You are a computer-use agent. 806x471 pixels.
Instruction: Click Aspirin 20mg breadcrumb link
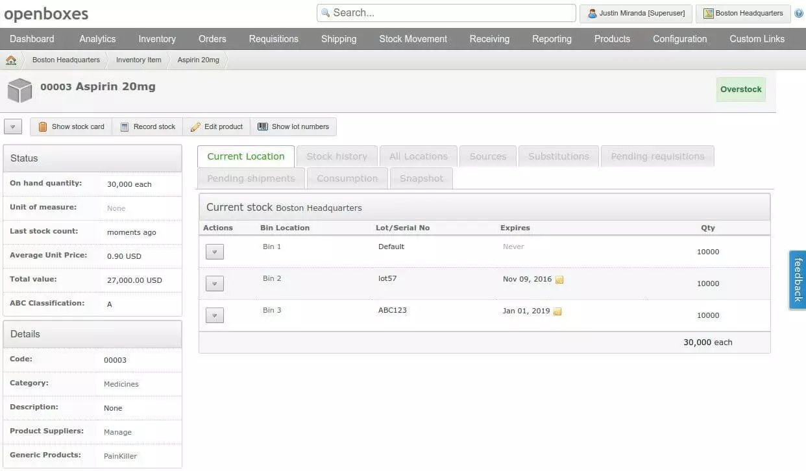pyautogui.click(x=199, y=60)
